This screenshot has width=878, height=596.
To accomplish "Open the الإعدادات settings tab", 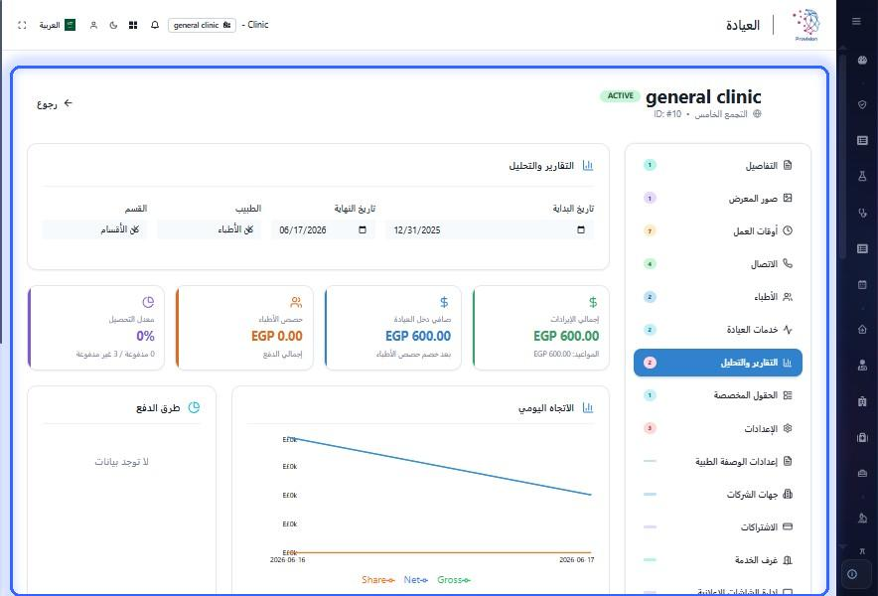I will pos(718,428).
